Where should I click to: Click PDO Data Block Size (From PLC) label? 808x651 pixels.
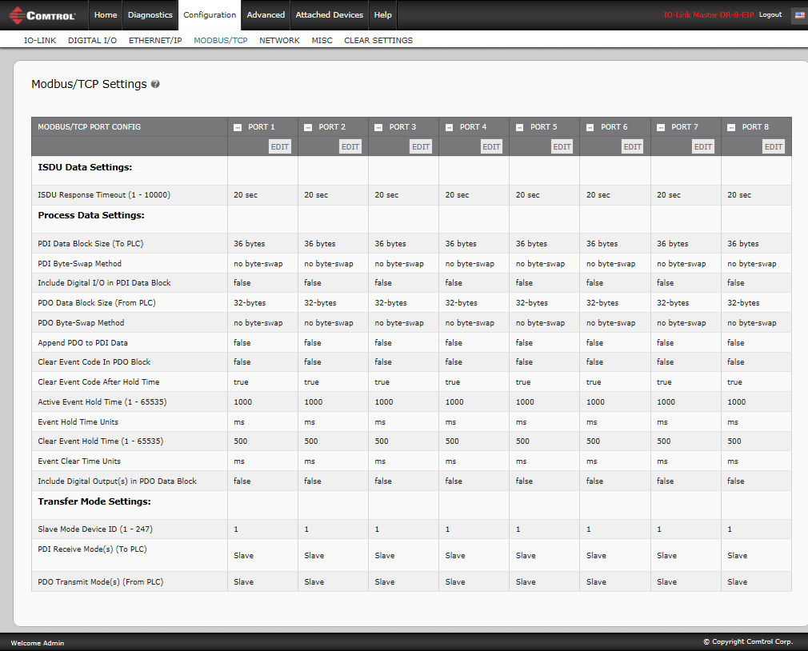point(96,303)
